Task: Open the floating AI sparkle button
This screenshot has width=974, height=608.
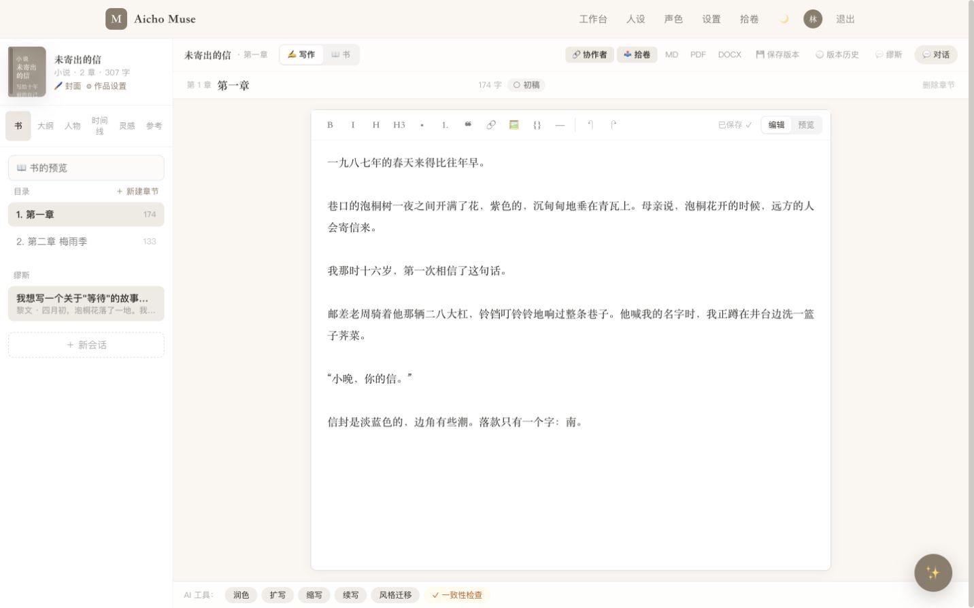Action: coord(933,573)
